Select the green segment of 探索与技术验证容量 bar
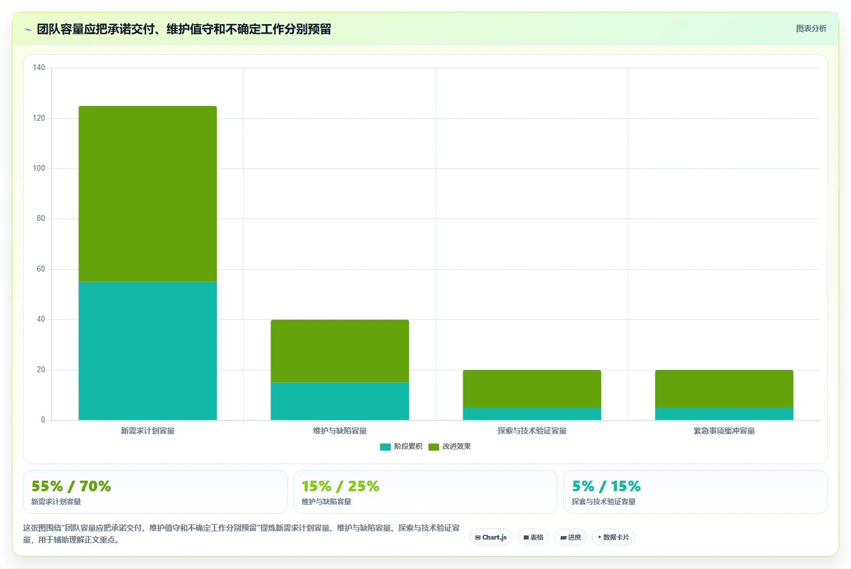This screenshot has width=851, height=569. click(532, 389)
